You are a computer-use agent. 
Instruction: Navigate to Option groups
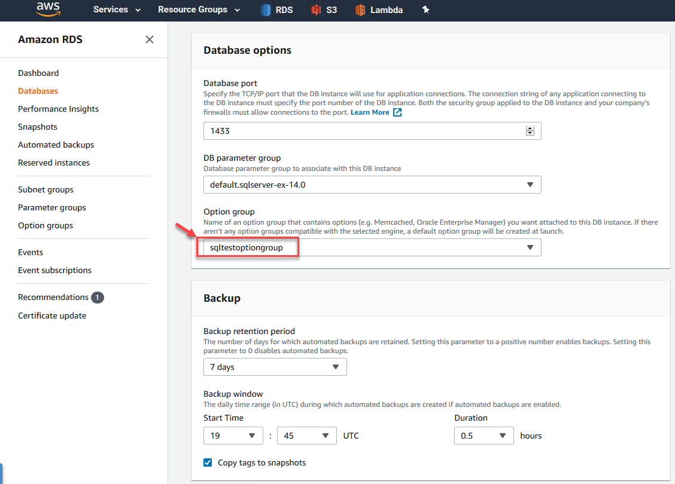[x=45, y=226]
